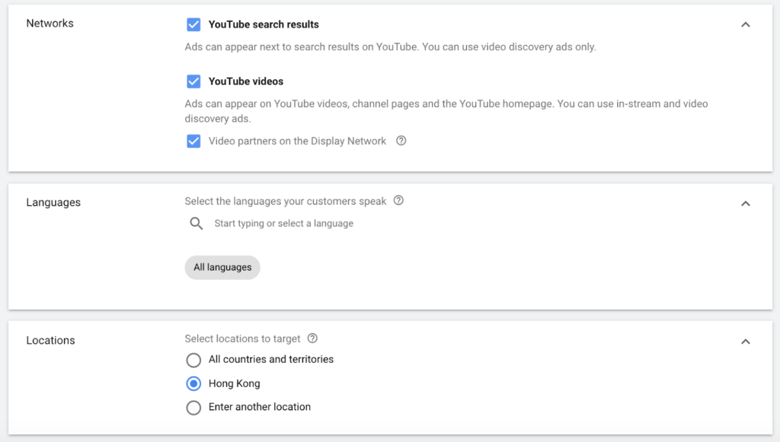The height and width of the screenshot is (442, 780).
Task: Select Enter another location option
Action: 193,408
